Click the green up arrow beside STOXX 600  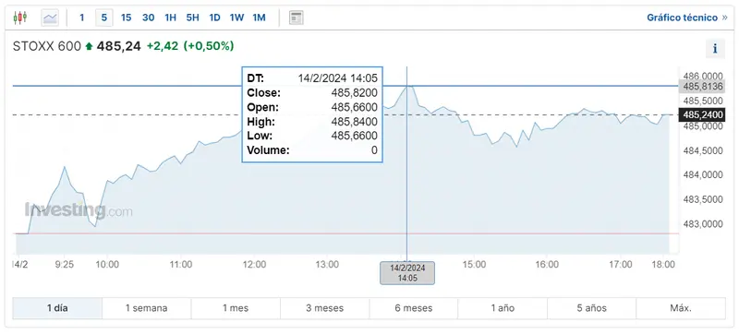click(x=89, y=46)
